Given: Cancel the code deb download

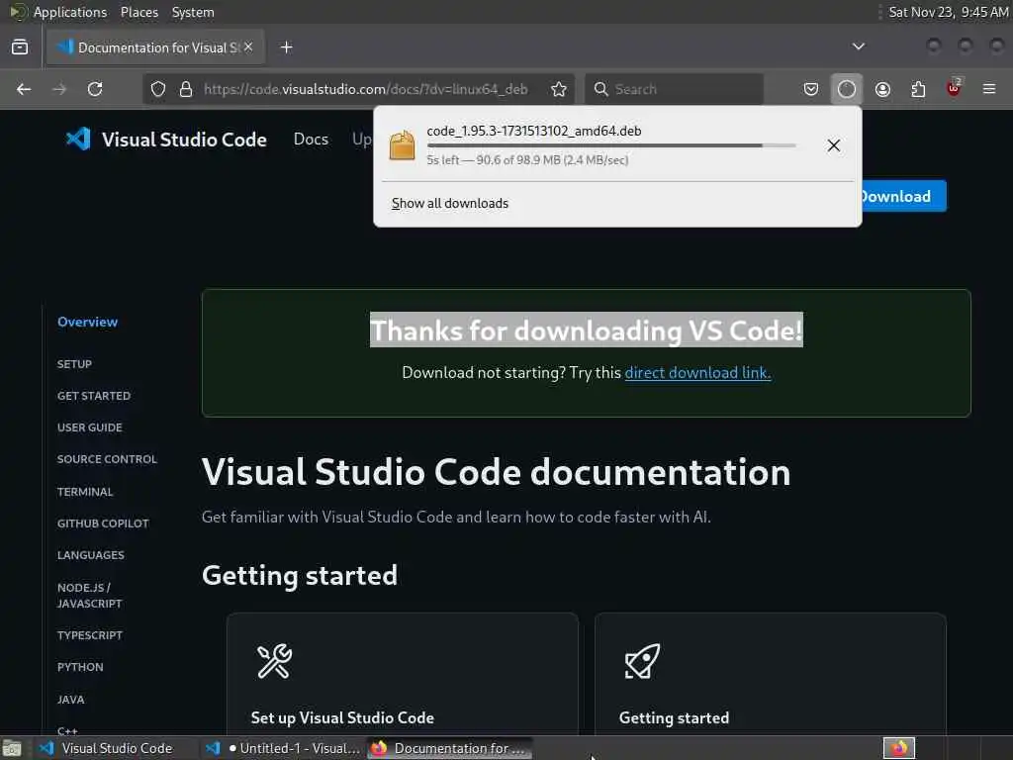Looking at the screenshot, I should tap(833, 145).
